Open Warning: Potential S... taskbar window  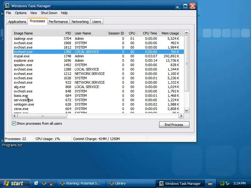81,183
